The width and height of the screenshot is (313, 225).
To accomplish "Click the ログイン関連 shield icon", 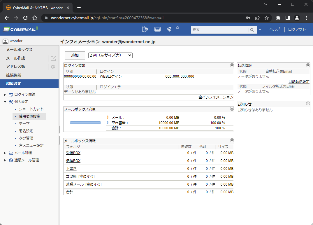I will (11, 95).
